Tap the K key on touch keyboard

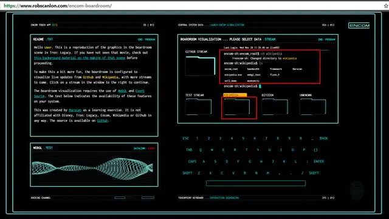click(284, 161)
